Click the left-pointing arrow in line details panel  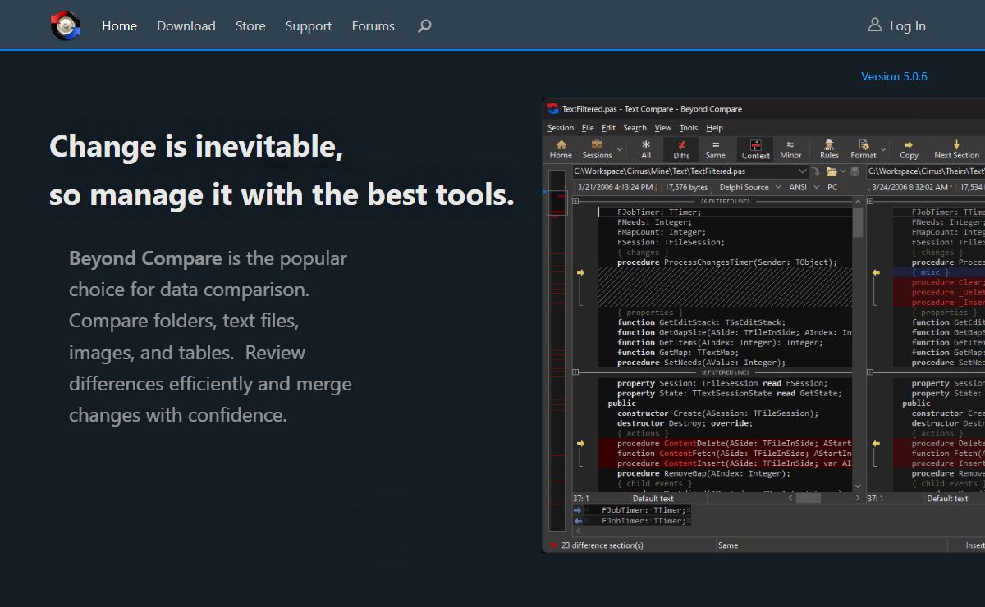pyautogui.click(x=578, y=521)
